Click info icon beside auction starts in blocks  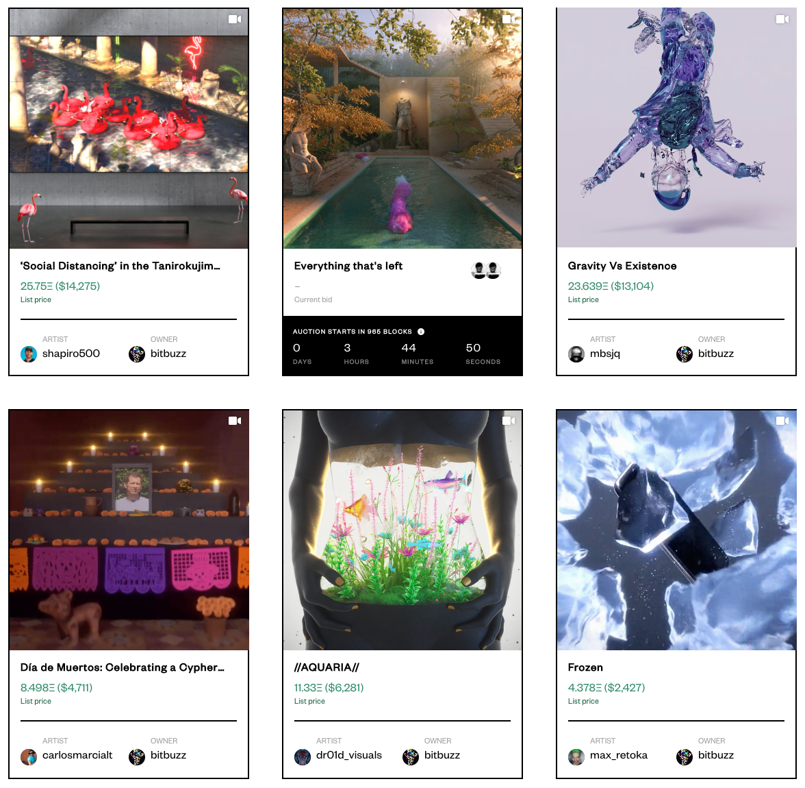tap(421, 332)
